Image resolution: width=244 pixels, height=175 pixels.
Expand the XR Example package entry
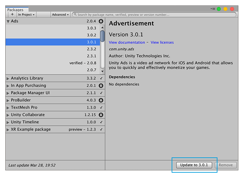(x=8, y=130)
